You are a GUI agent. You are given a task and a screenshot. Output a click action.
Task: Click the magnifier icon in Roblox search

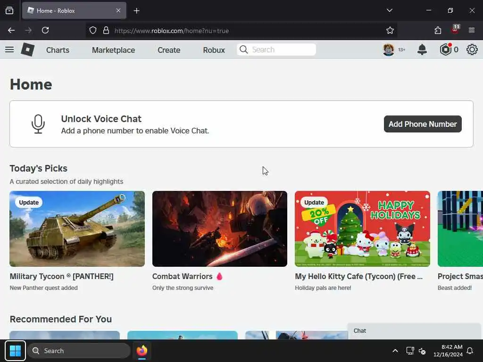pos(244,49)
